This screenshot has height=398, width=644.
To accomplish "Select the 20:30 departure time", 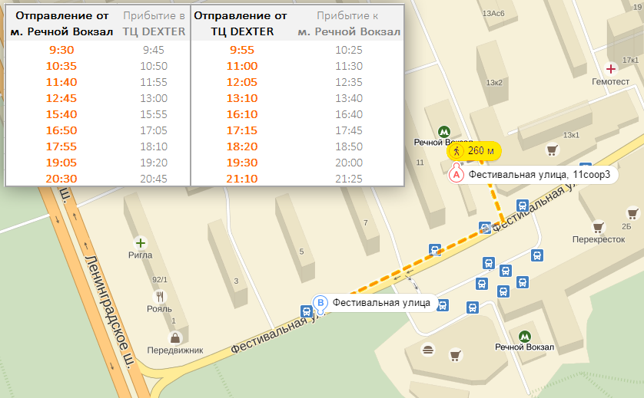I will click(61, 179).
